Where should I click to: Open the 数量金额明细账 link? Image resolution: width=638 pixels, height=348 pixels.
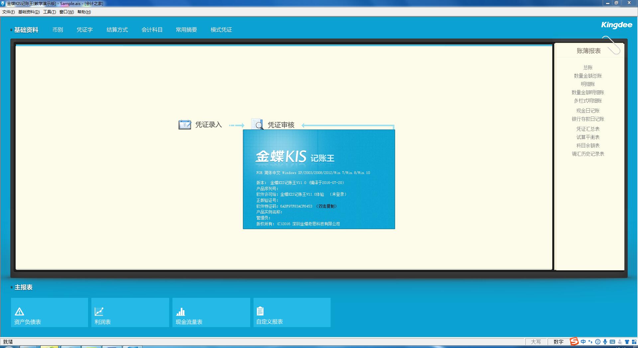tap(588, 92)
